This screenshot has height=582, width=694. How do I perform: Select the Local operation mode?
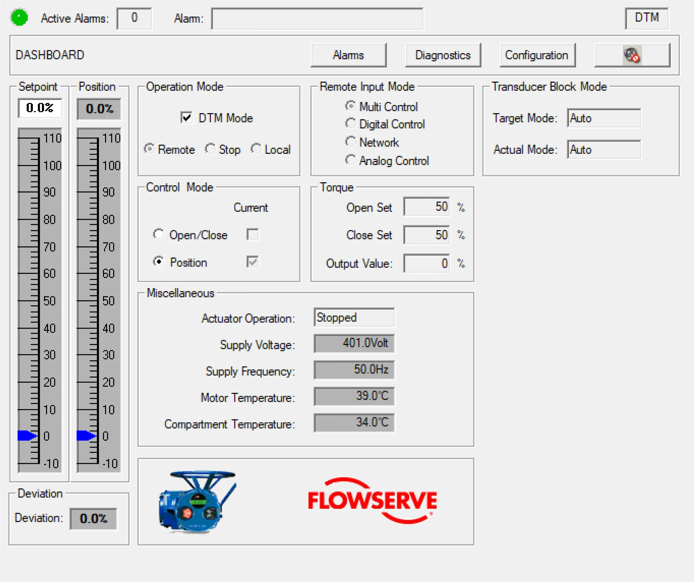point(256,149)
